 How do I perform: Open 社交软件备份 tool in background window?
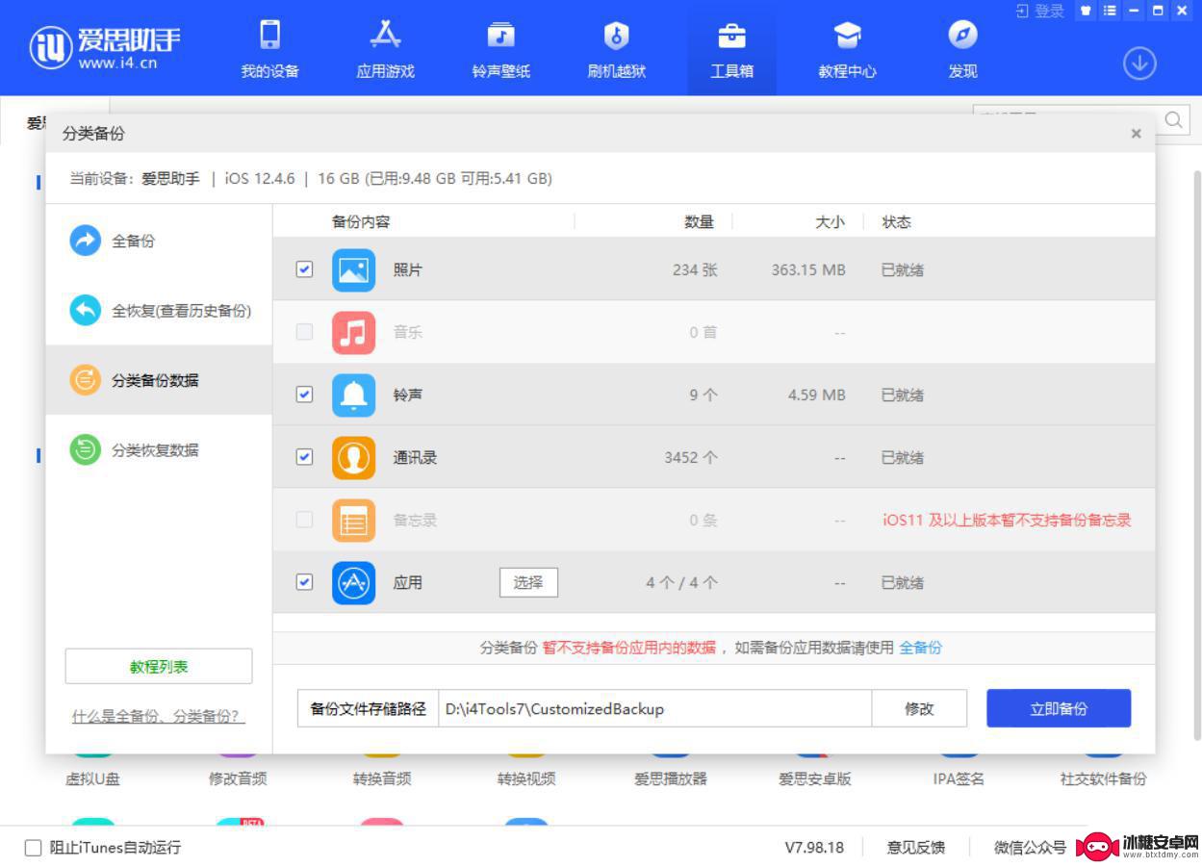point(1103,778)
